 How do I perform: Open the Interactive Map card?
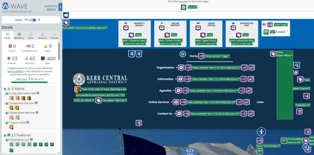242,34
